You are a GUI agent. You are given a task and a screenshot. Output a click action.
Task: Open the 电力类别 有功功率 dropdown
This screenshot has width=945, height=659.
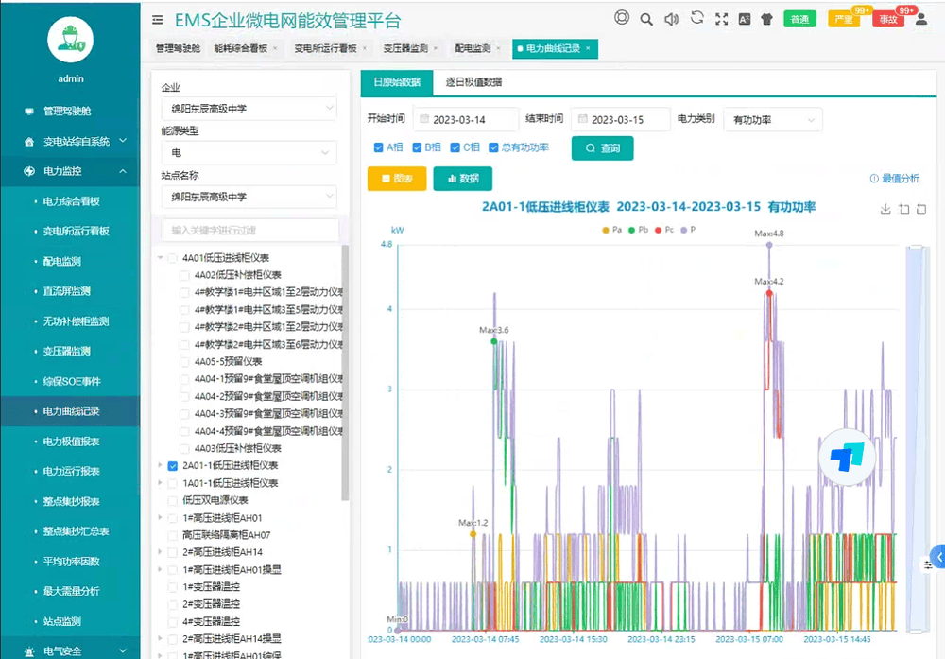pyautogui.click(x=772, y=120)
